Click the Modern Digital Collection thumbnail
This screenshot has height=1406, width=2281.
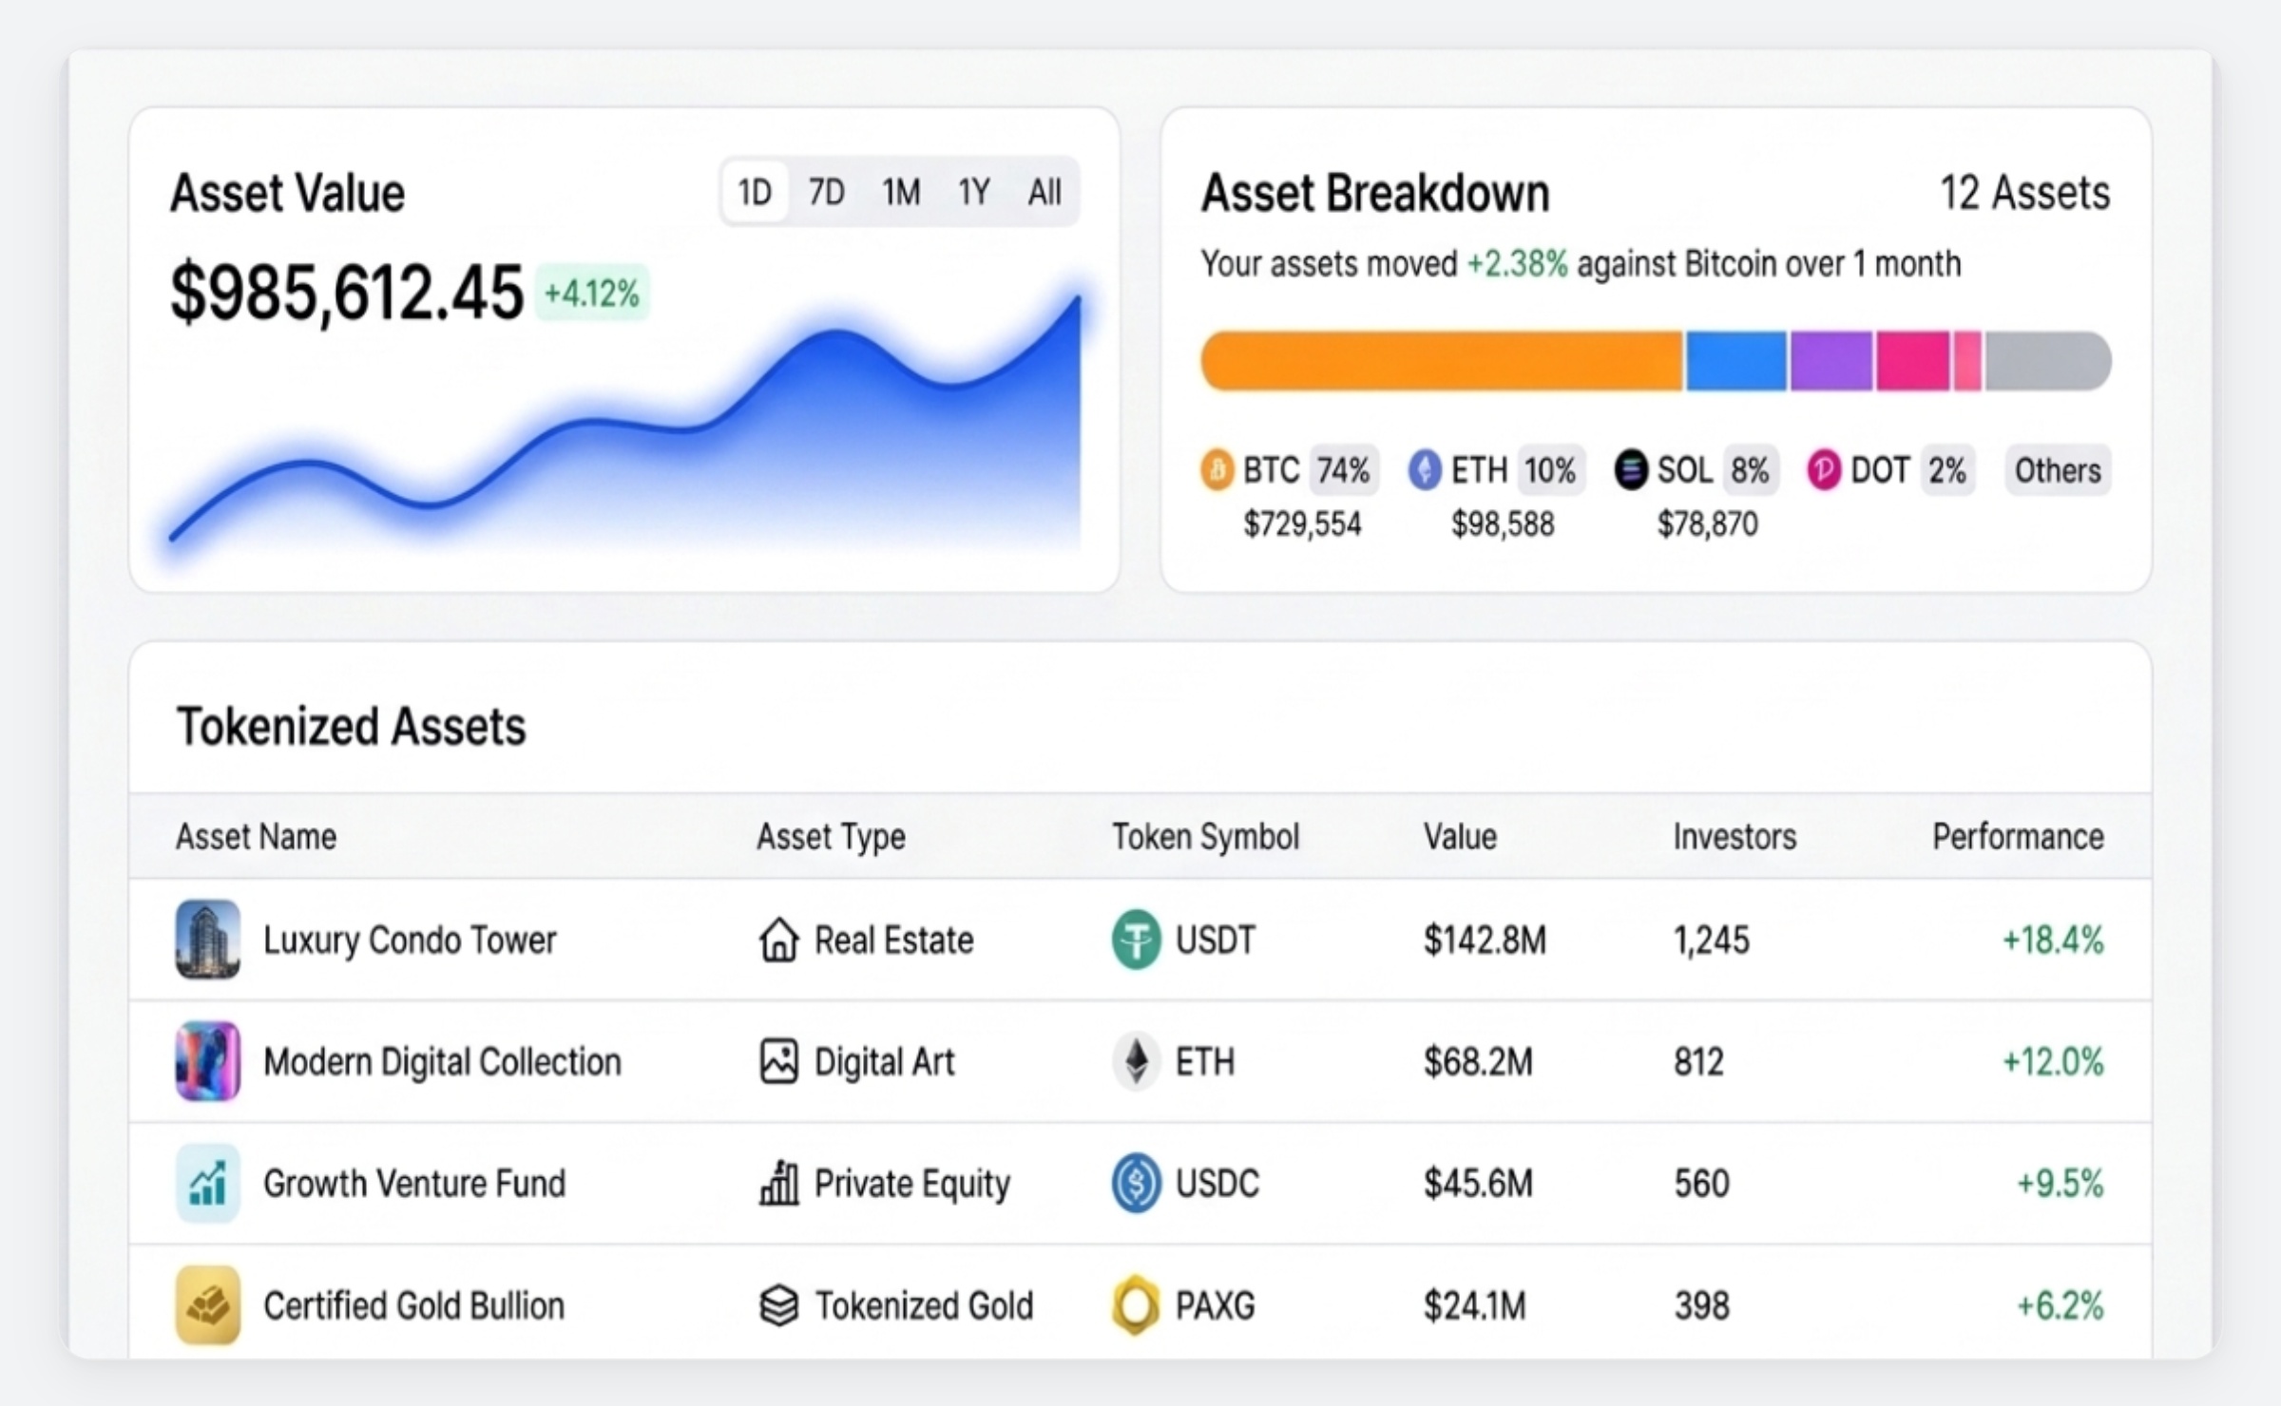coord(208,1061)
